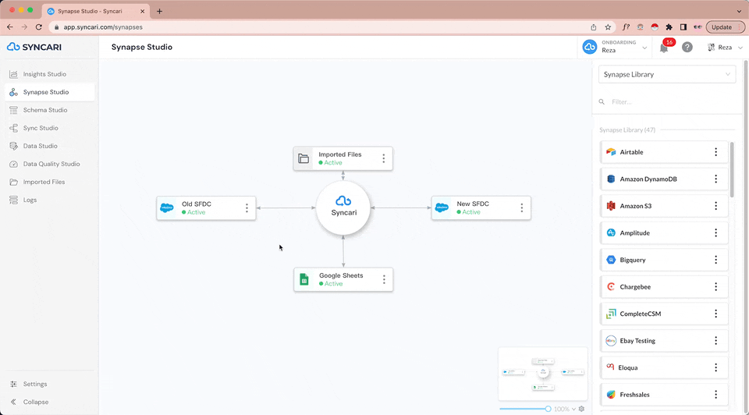
Task: Select the New SFDC Salesforce icon
Action: click(x=442, y=207)
